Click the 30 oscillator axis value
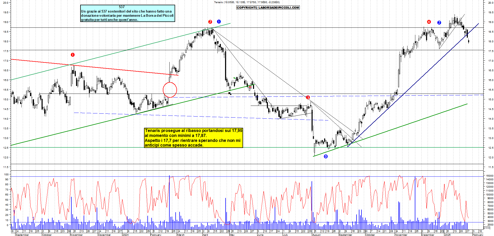The image size is (494, 236). [x=7, y=210]
